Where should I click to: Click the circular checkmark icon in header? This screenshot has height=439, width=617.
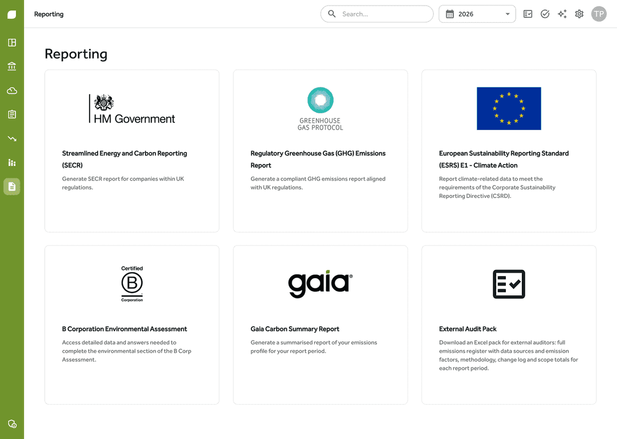coord(545,14)
